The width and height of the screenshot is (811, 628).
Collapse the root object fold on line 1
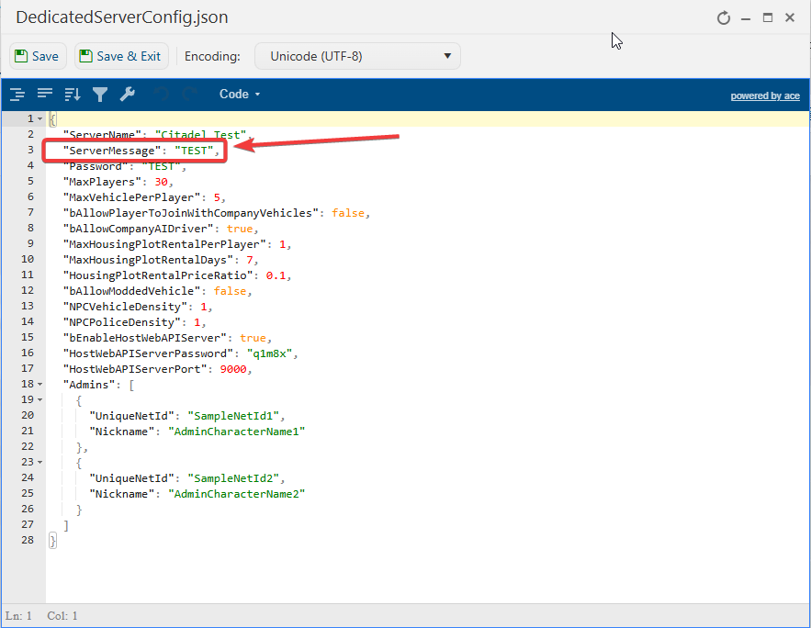[x=39, y=118]
